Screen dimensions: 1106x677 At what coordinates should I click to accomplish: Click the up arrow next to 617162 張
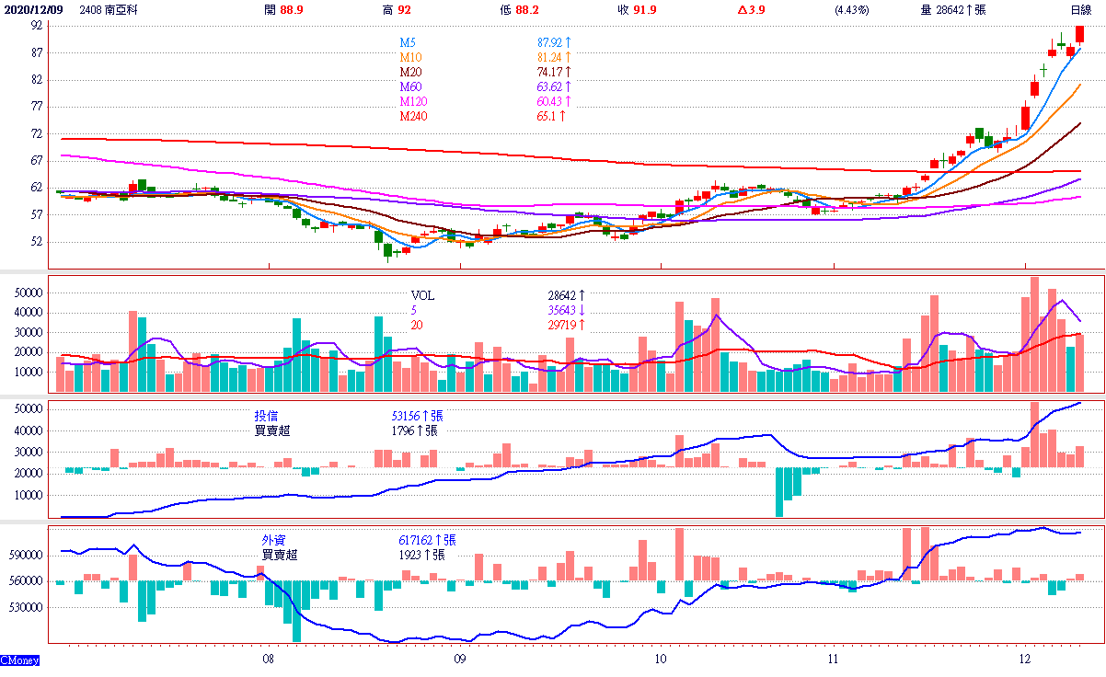tap(438, 541)
